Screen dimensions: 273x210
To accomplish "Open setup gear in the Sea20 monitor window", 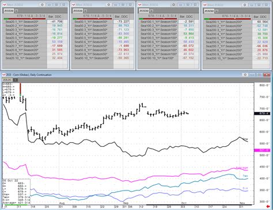I will pyautogui.click(x=42, y=5).
